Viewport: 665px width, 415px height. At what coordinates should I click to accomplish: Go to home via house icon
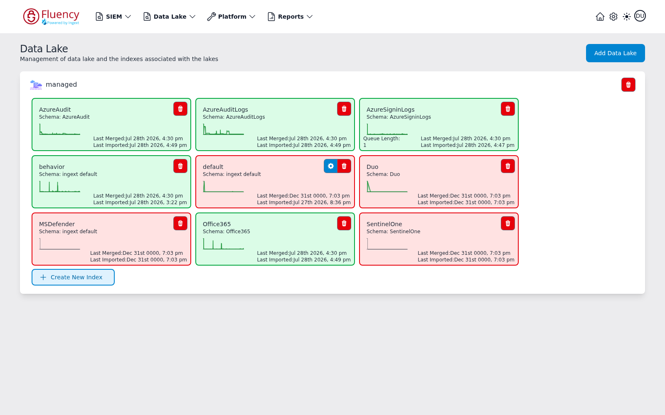click(x=600, y=17)
